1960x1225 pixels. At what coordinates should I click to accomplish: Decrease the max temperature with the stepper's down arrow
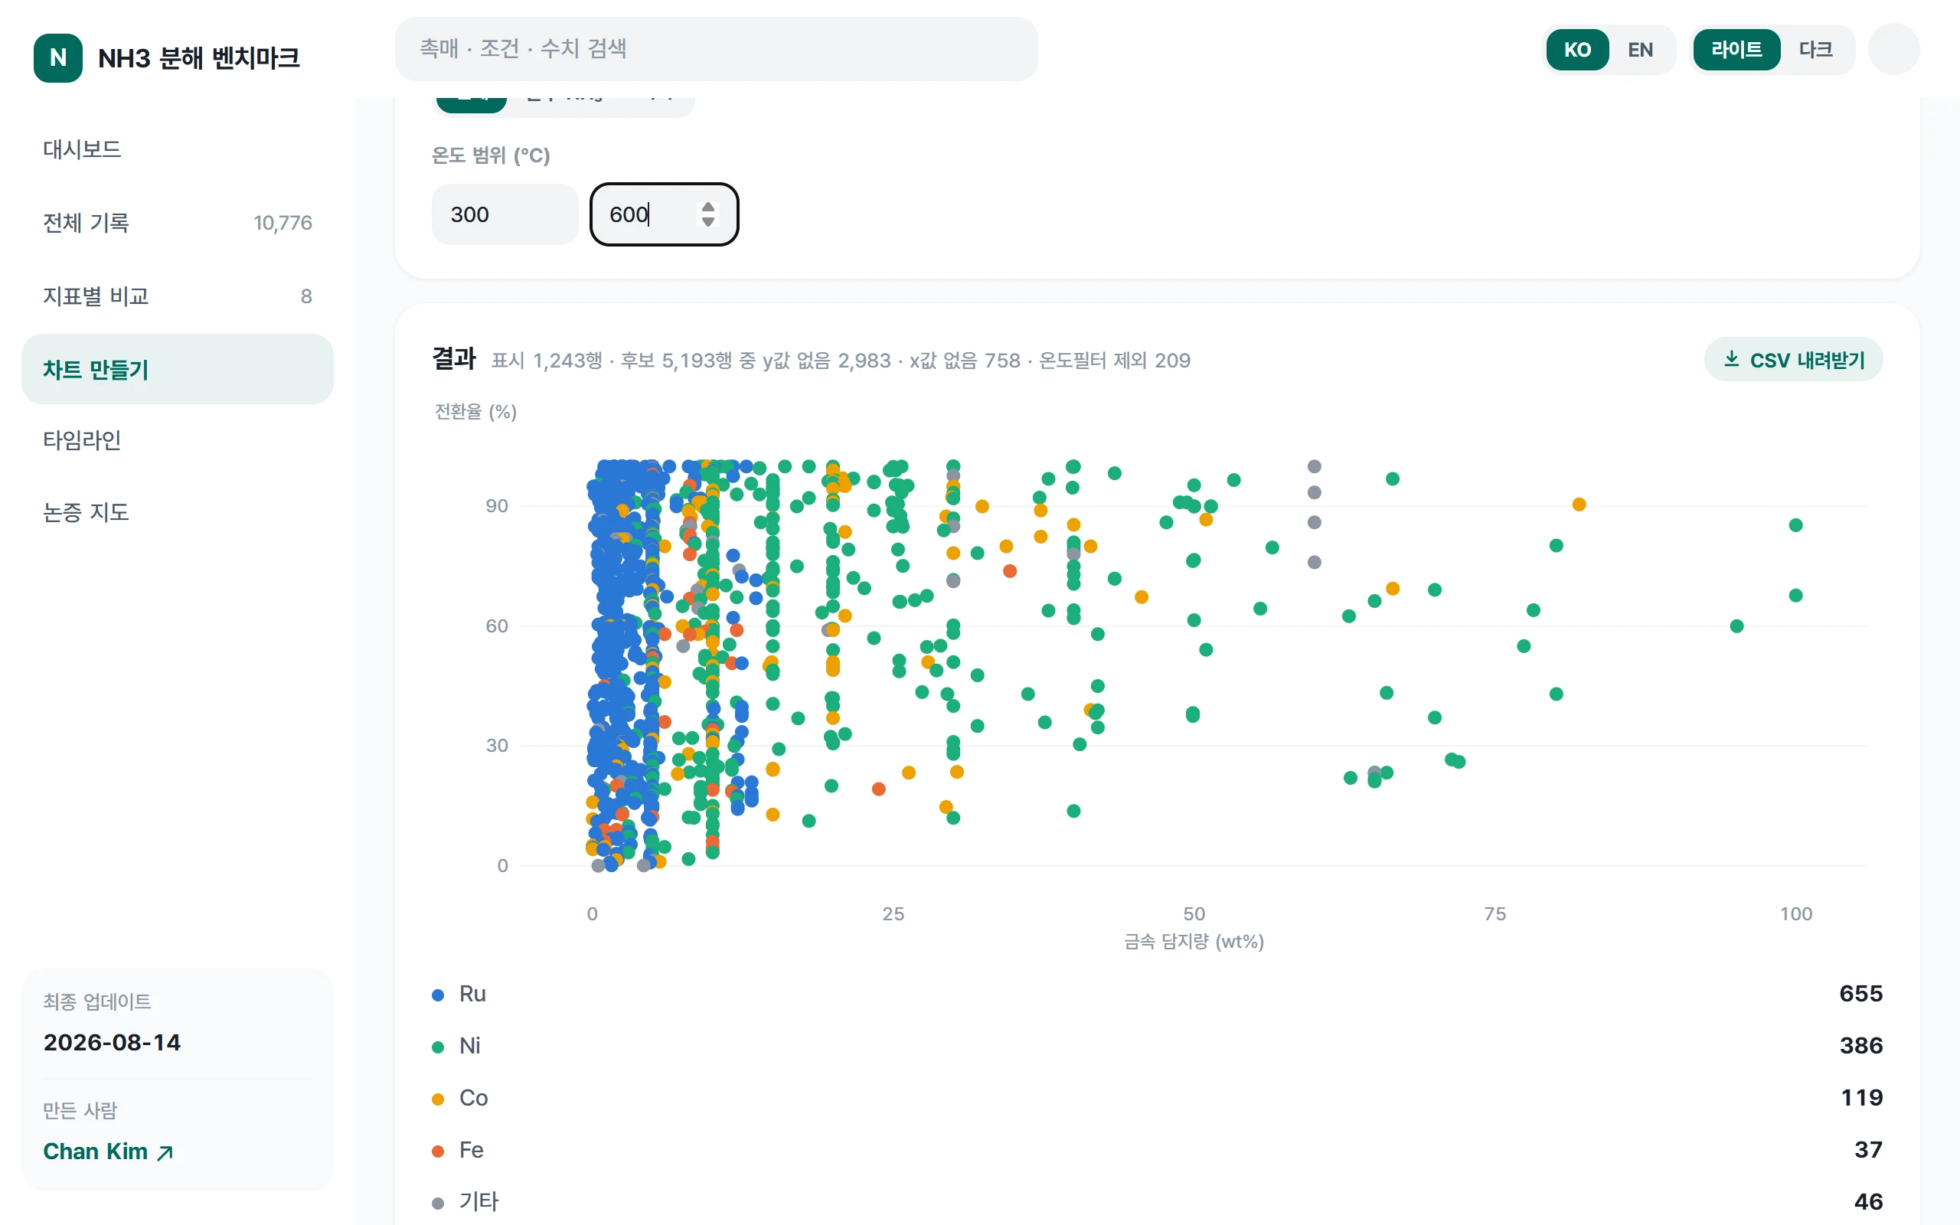(708, 222)
